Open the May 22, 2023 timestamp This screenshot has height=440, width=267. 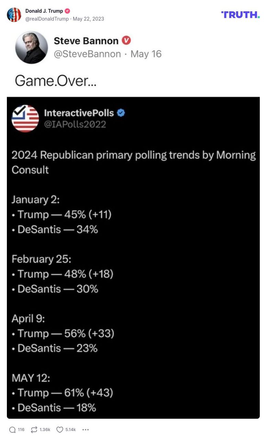pos(88,19)
